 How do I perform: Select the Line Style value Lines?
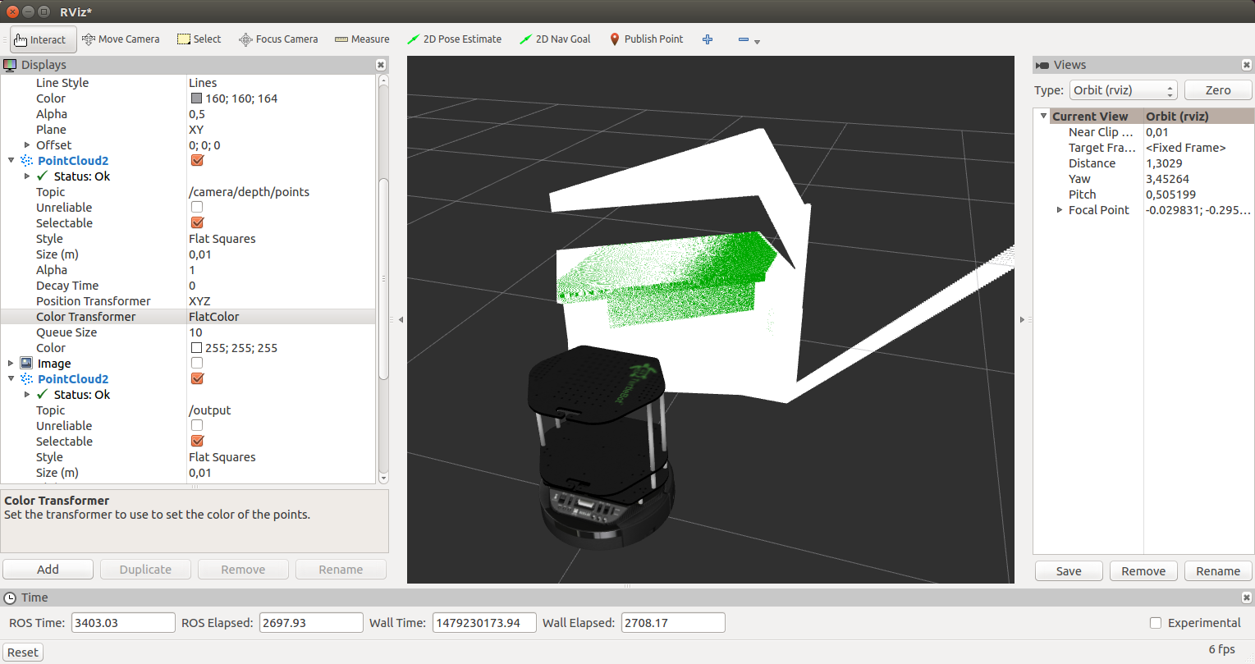203,83
